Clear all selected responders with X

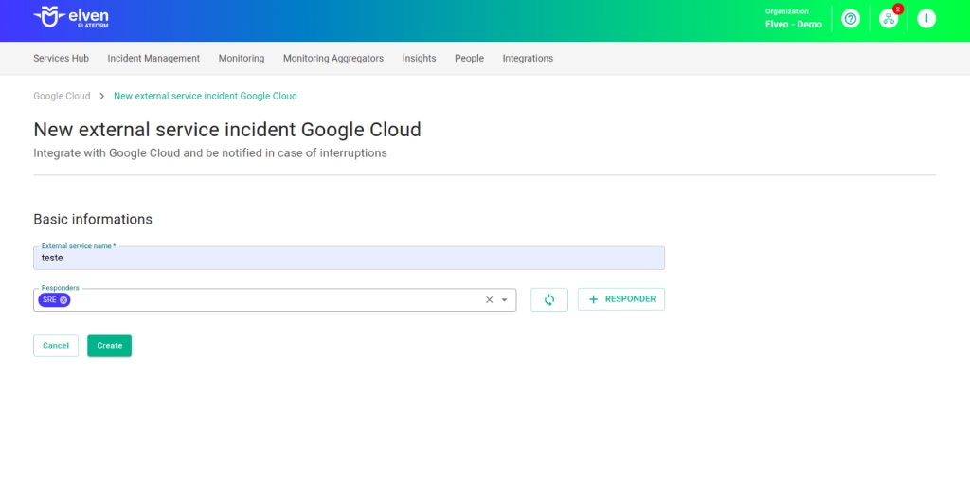point(490,300)
